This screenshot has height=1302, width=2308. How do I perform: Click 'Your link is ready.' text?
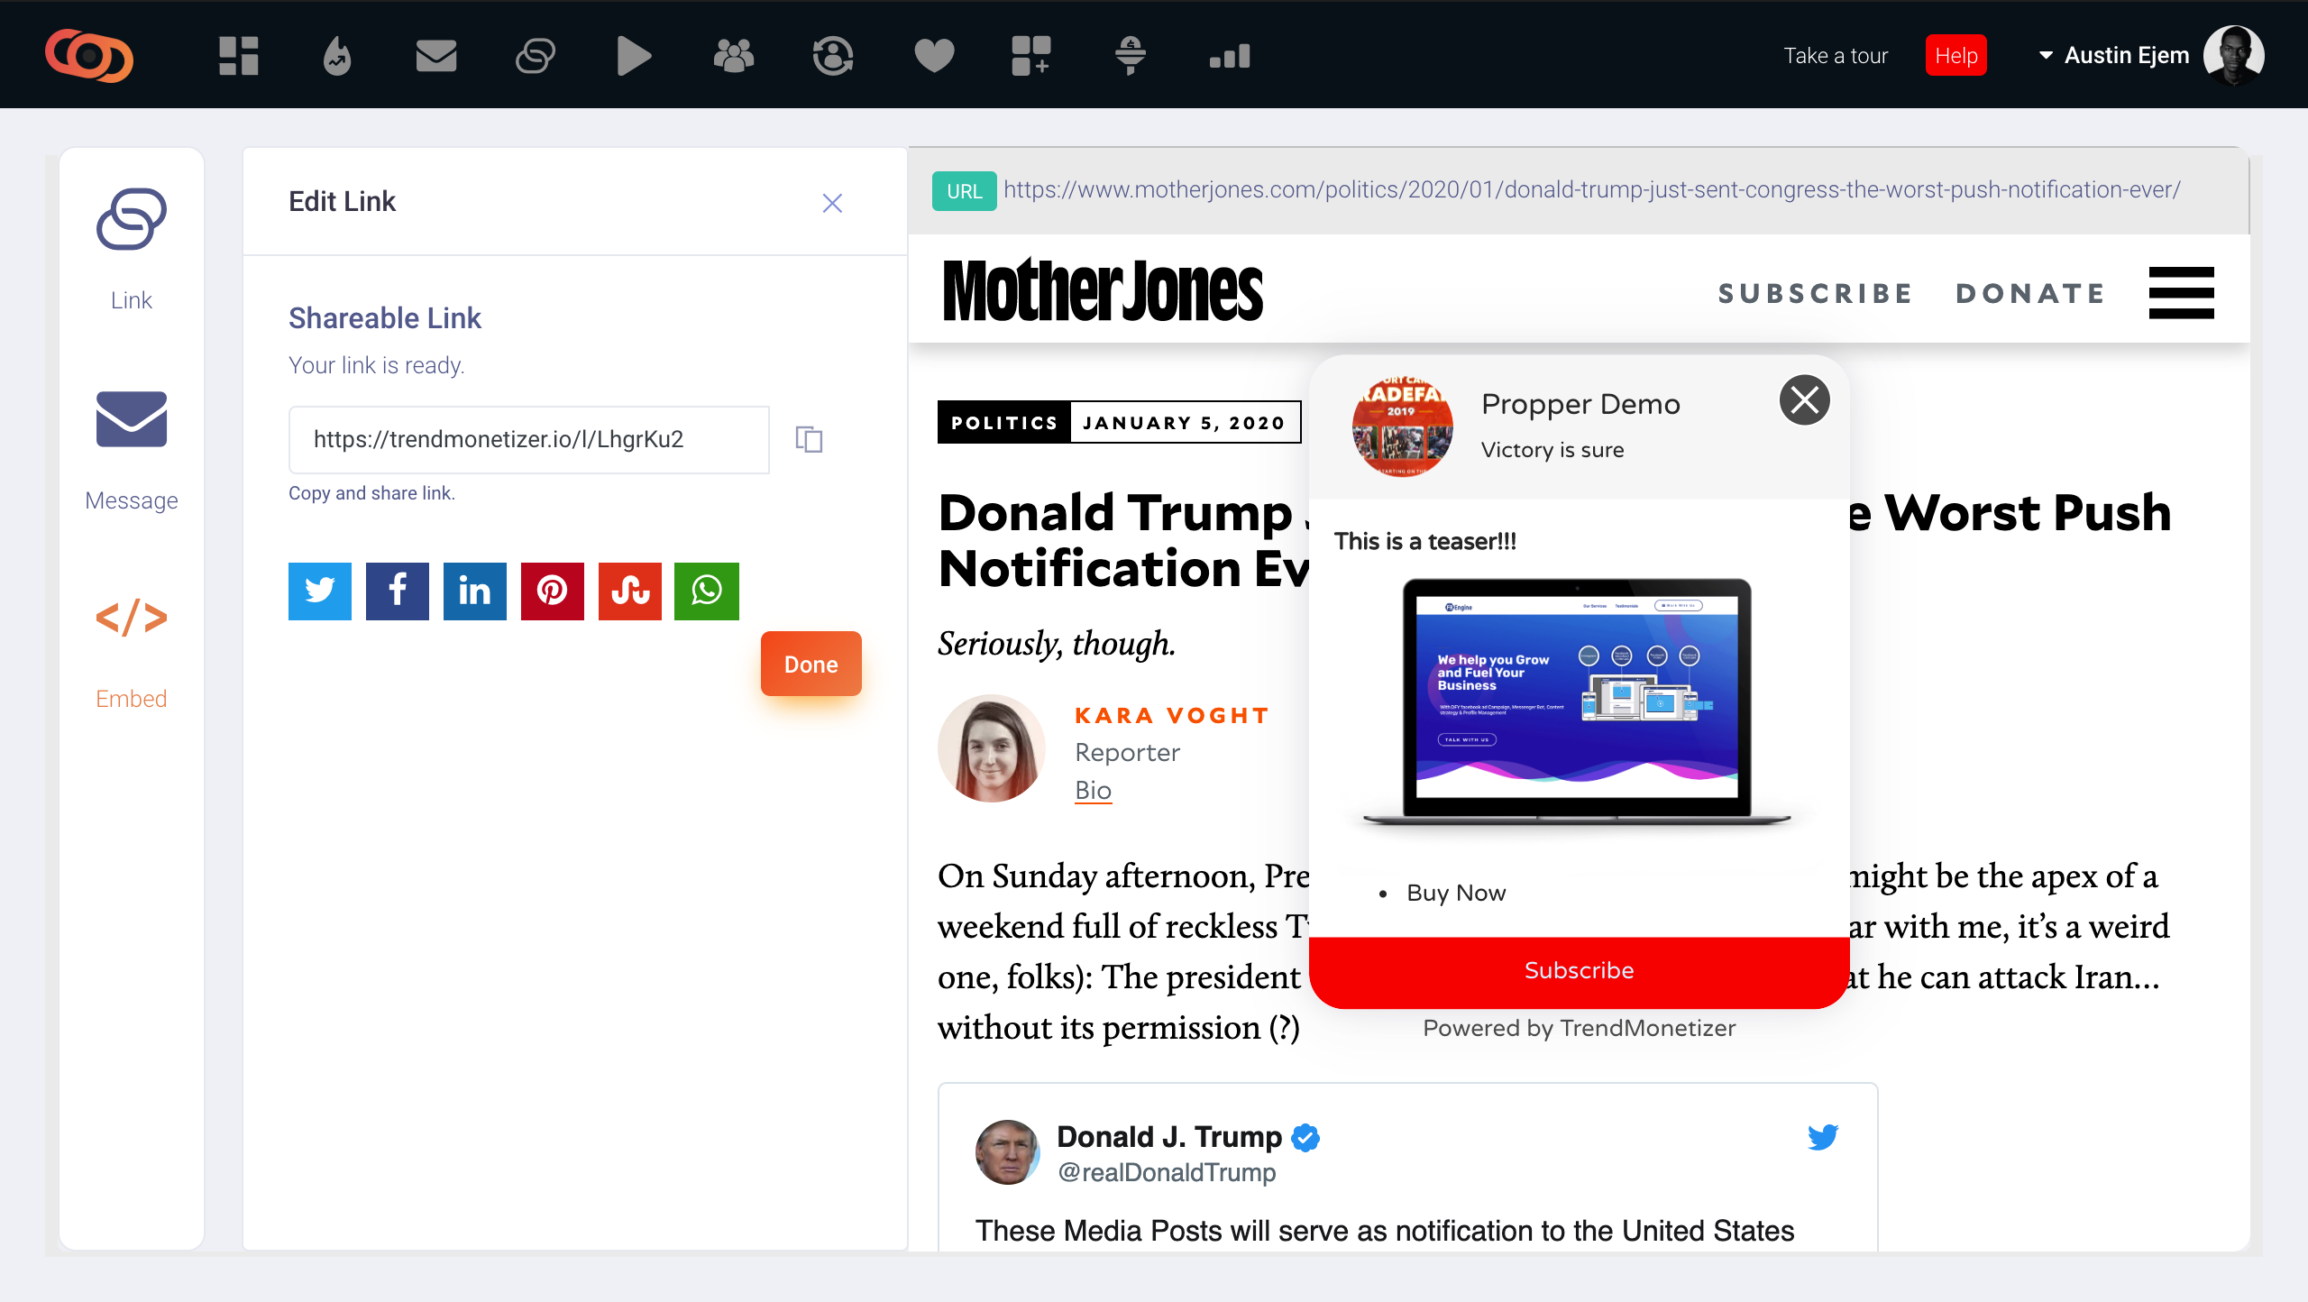click(x=377, y=365)
